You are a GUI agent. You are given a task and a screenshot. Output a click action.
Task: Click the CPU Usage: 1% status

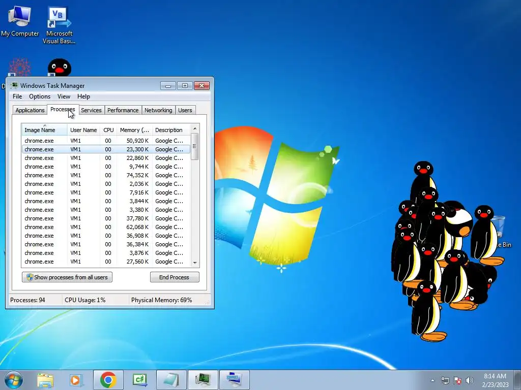click(x=85, y=300)
